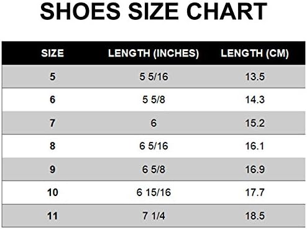
Task: Click the 15.2 cm value
Action: point(255,123)
